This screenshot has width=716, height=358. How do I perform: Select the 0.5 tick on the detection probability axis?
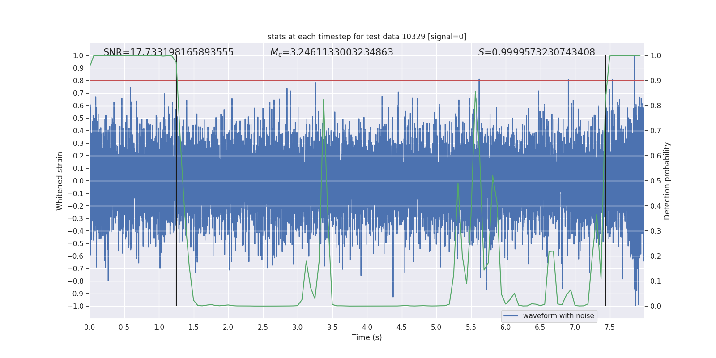656,181
